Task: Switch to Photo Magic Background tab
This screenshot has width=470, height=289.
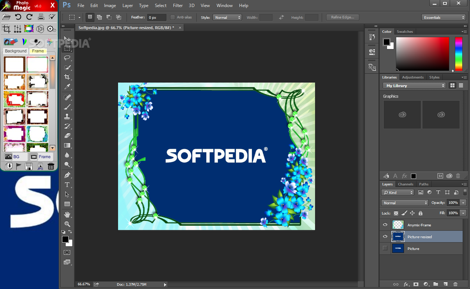Action: [15, 51]
